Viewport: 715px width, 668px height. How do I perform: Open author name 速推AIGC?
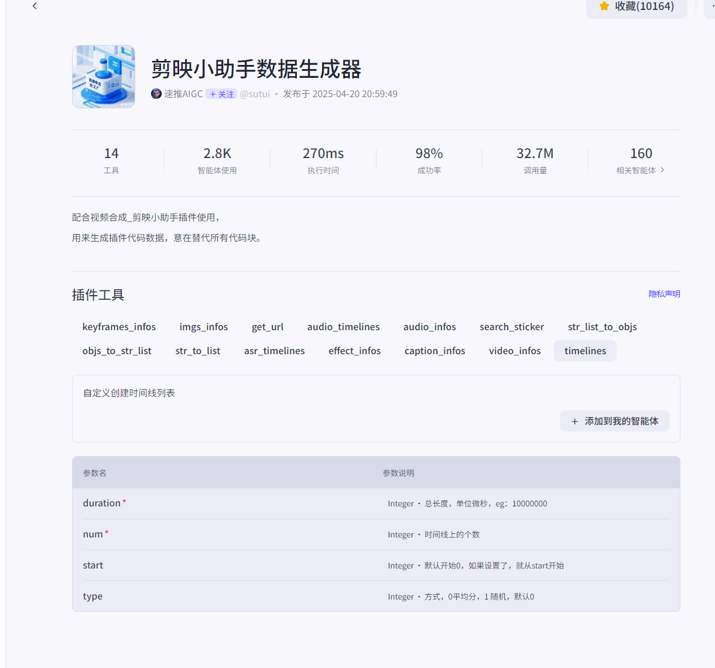coord(183,94)
